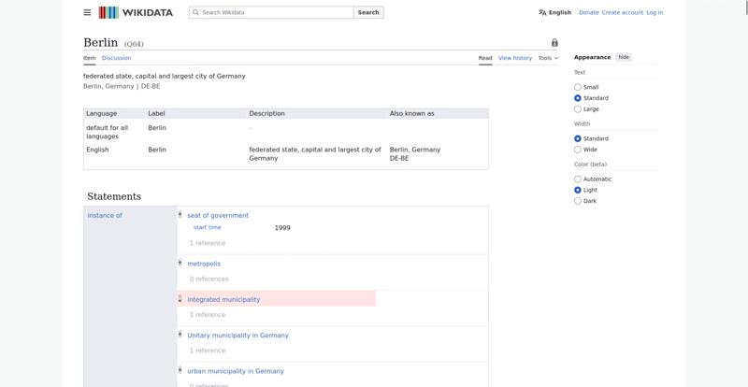Open the instance of property link

point(105,216)
